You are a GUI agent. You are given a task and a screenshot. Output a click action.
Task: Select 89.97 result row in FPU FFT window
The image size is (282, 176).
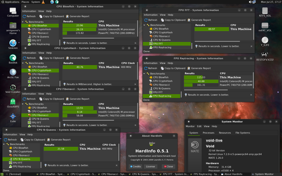(x=223, y=29)
